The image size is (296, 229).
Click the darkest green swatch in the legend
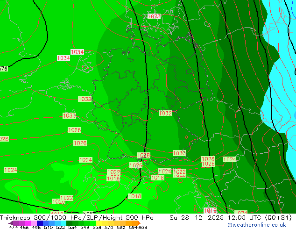(x=69, y=223)
